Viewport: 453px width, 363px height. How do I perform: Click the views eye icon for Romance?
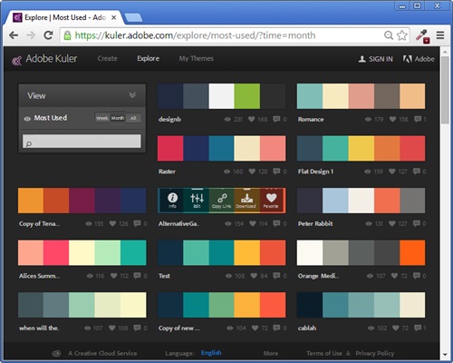368,120
